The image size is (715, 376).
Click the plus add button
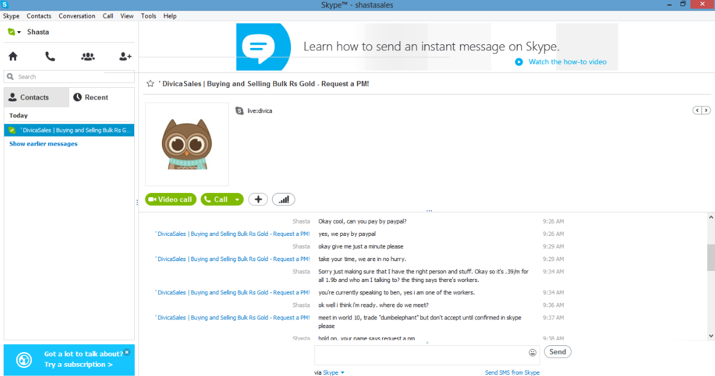pos(258,200)
